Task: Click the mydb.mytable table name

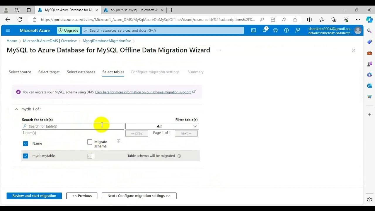Action: click(44, 156)
